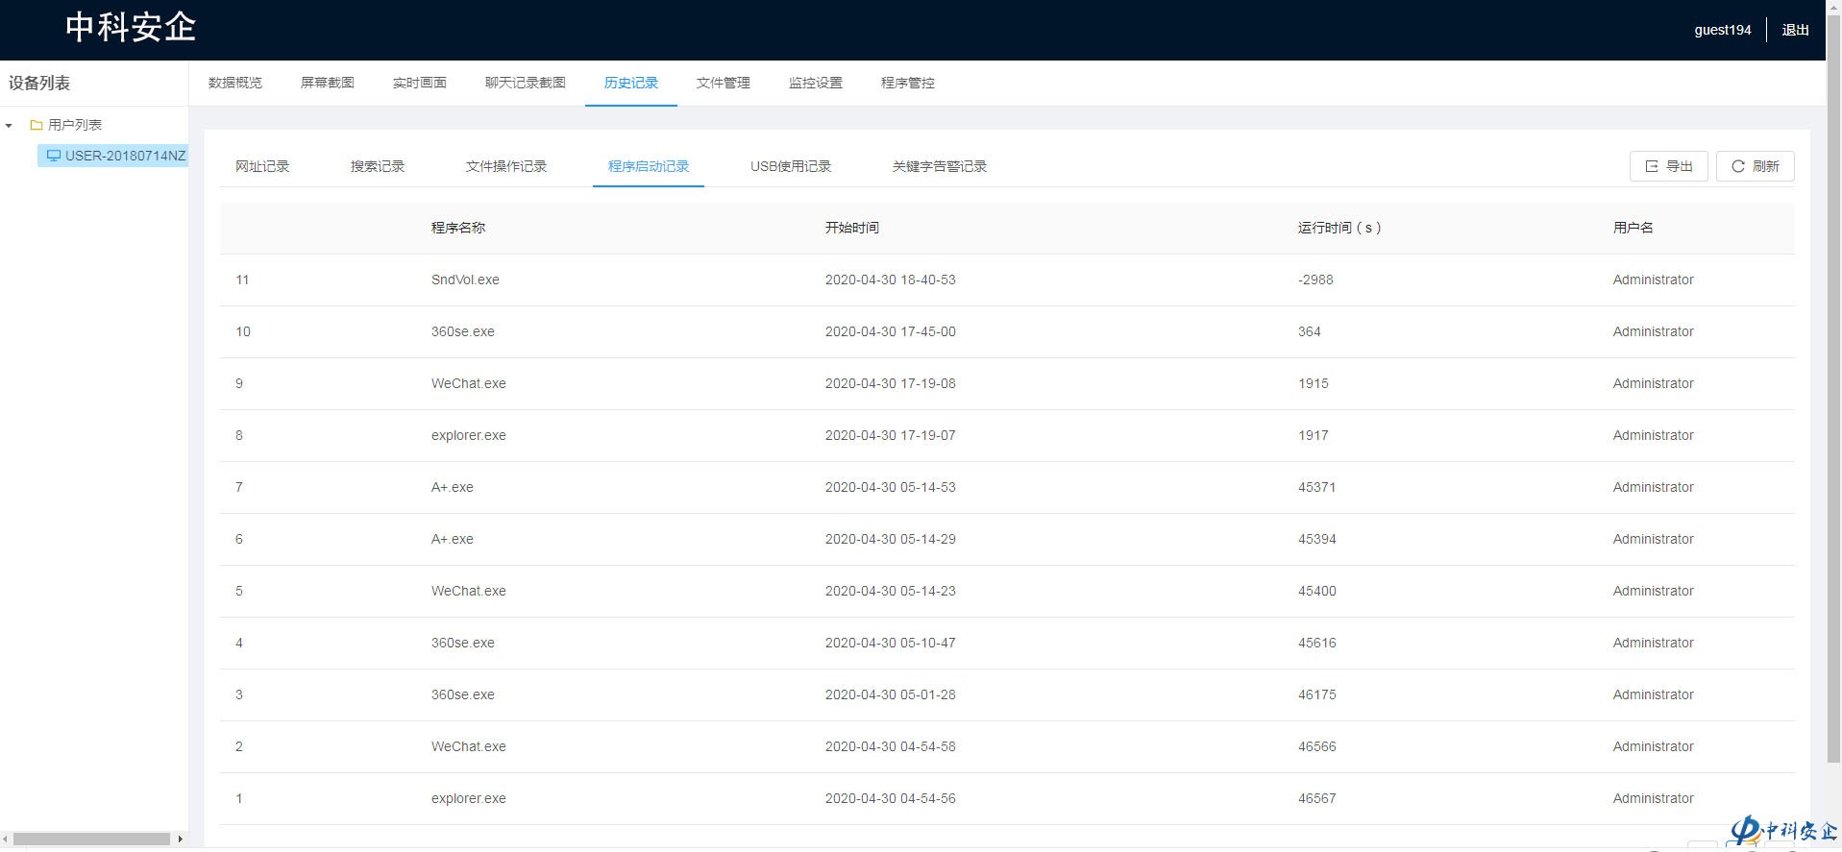
Task: Click the 用户列表 folder icon
Action: [x=37, y=125]
